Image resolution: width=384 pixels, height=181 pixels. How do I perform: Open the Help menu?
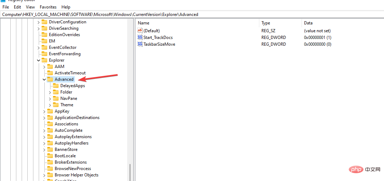tap(66, 7)
